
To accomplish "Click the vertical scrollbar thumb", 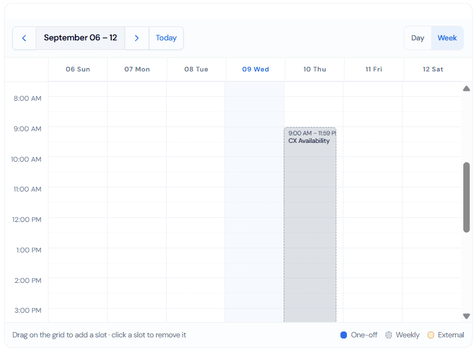I will [x=467, y=197].
